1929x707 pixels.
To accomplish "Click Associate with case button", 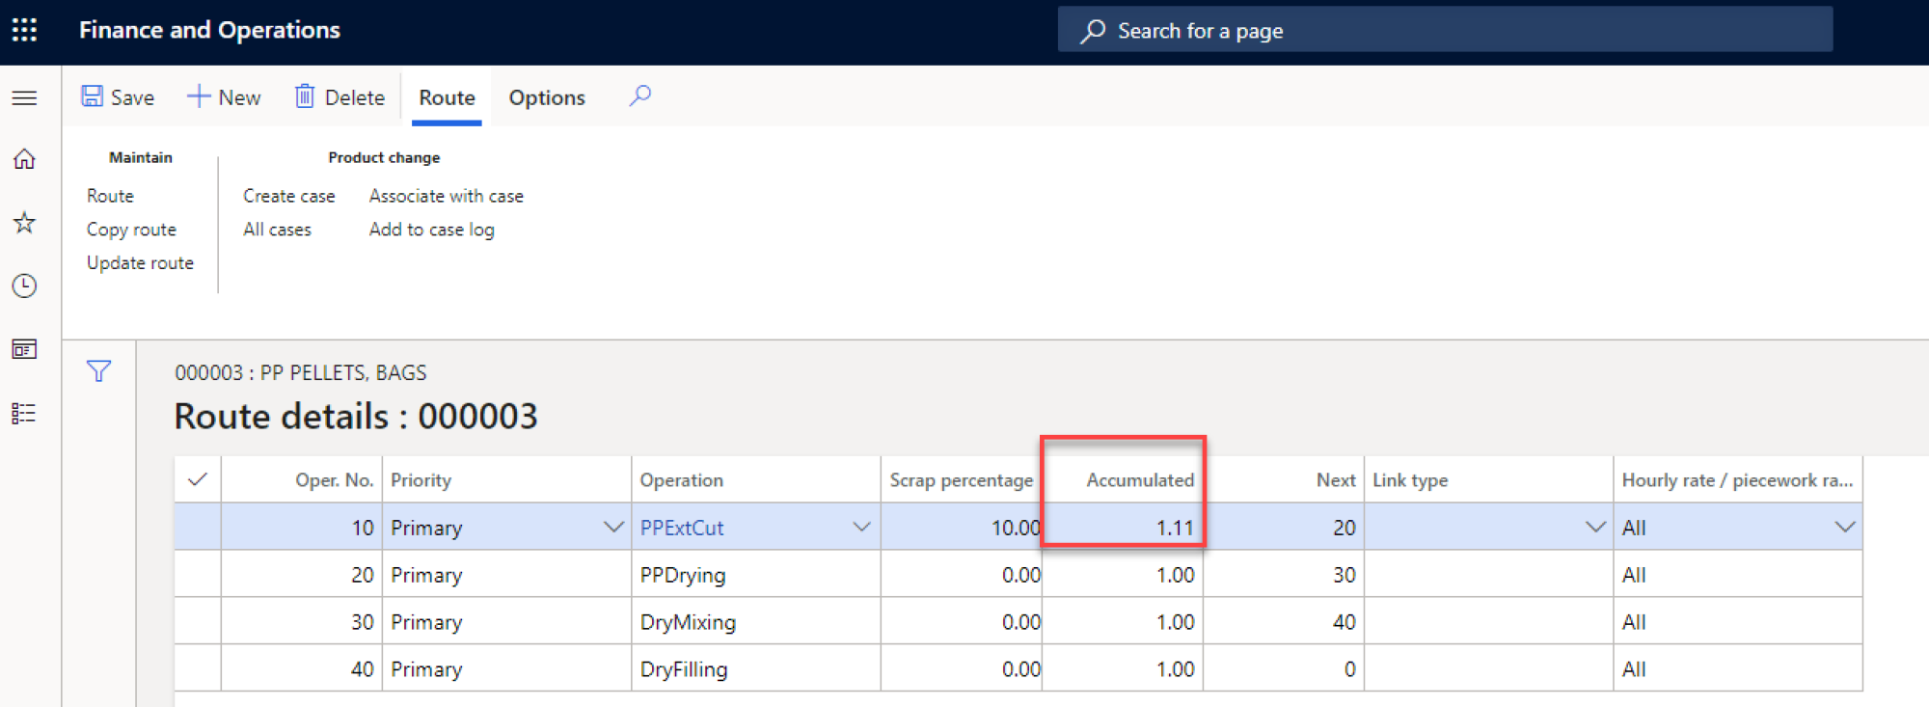I will pos(446,196).
